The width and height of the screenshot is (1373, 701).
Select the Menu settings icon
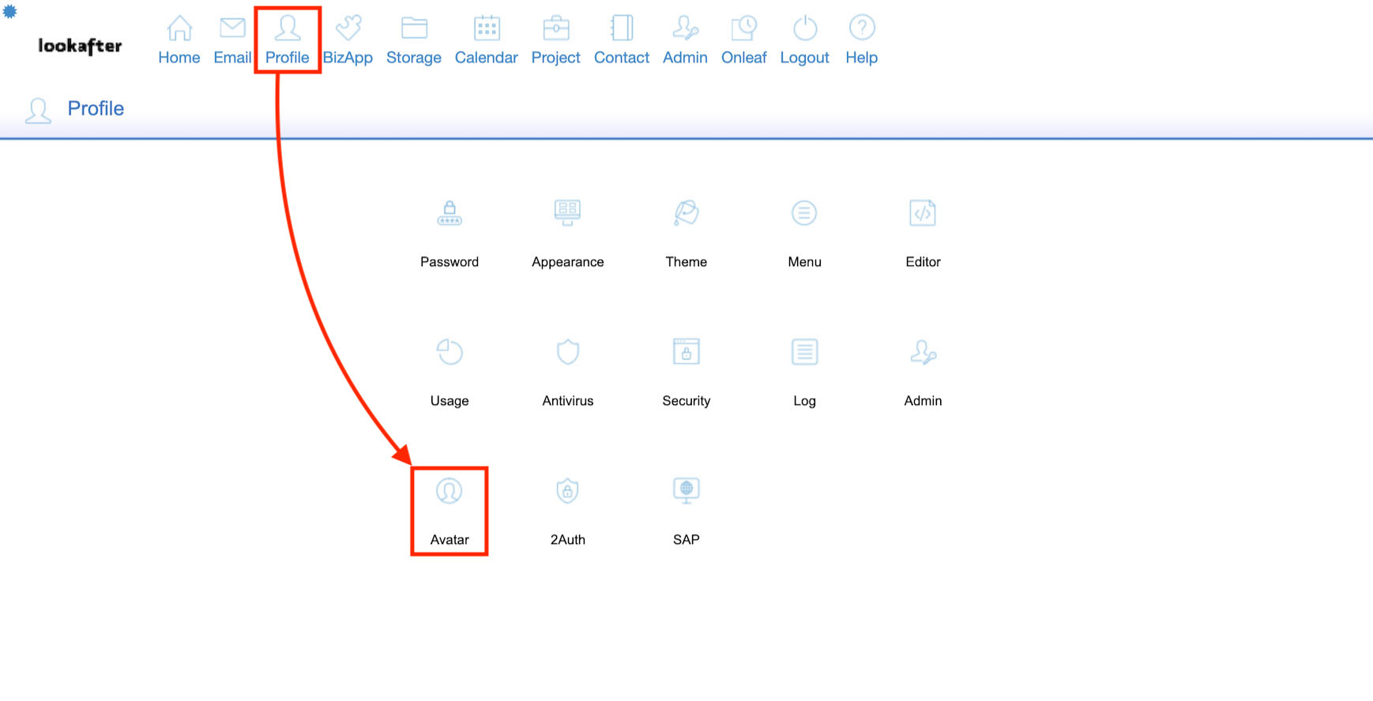(804, 214)
